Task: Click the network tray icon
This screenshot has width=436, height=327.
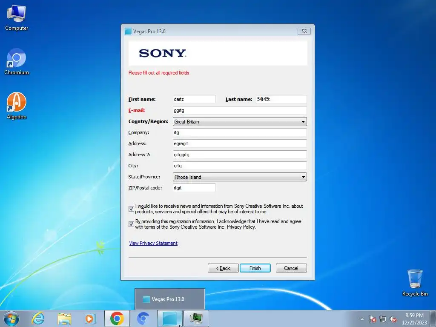Action: [383, 319]
